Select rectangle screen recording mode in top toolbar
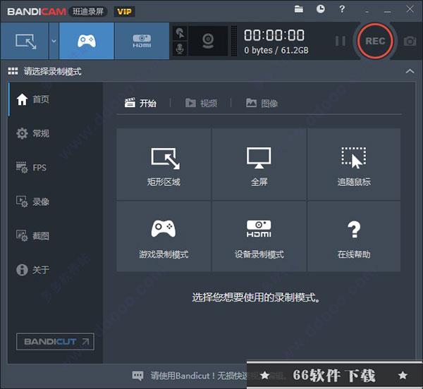Viewport: 423px width, 389px height. [25, 41]
